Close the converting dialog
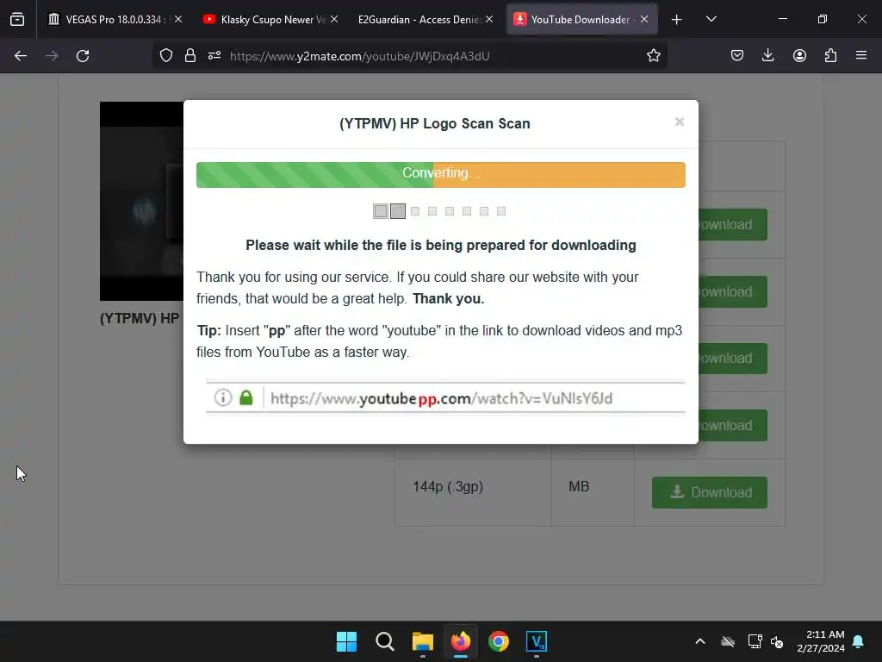The image size is (882, 662). (679, 122)
